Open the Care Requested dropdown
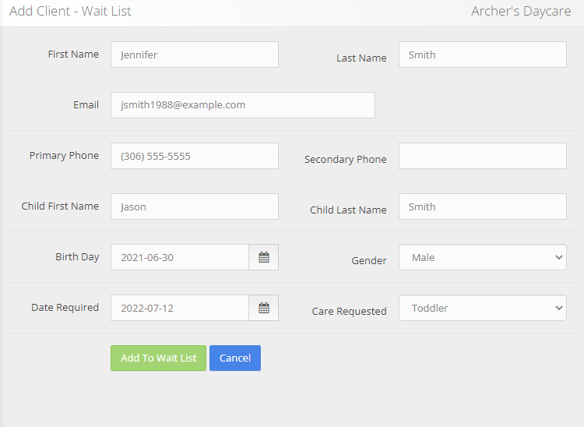The height and width of the screenshot is (427, 584). (x=482, y=308)
